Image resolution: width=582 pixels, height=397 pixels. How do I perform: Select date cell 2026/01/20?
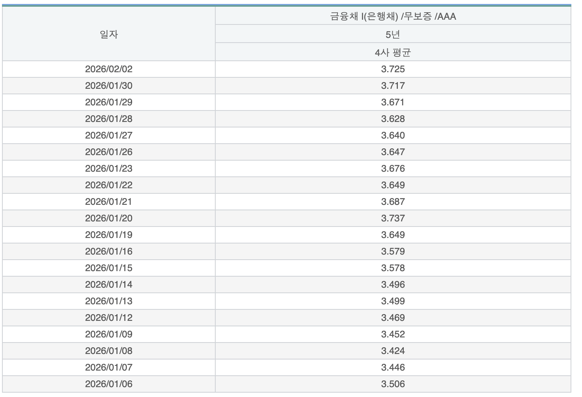coord(109,218)
